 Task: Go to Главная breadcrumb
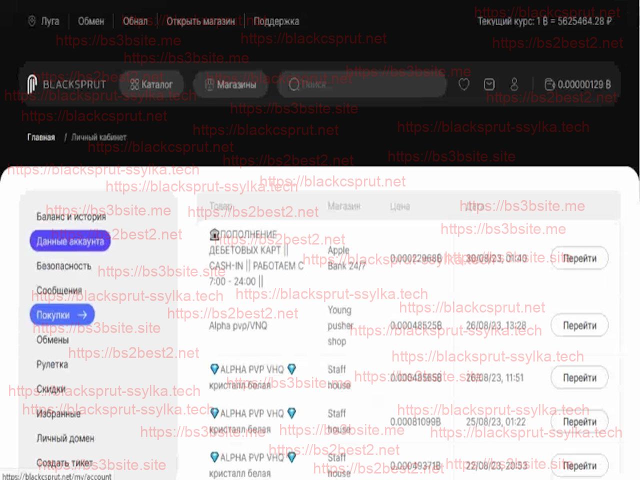point(41,137)
